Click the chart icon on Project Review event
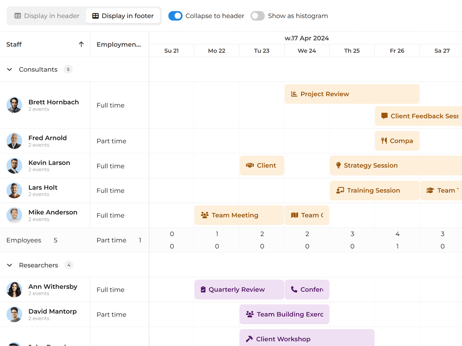 pos(294,94)
